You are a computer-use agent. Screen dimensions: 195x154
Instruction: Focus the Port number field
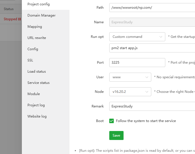[x=137, y=63]
